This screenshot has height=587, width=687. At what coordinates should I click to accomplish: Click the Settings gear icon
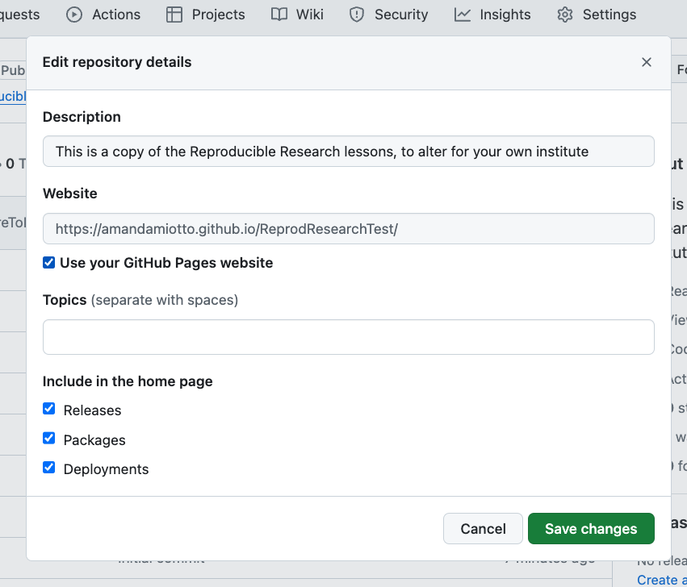click(x=565, y=15)
